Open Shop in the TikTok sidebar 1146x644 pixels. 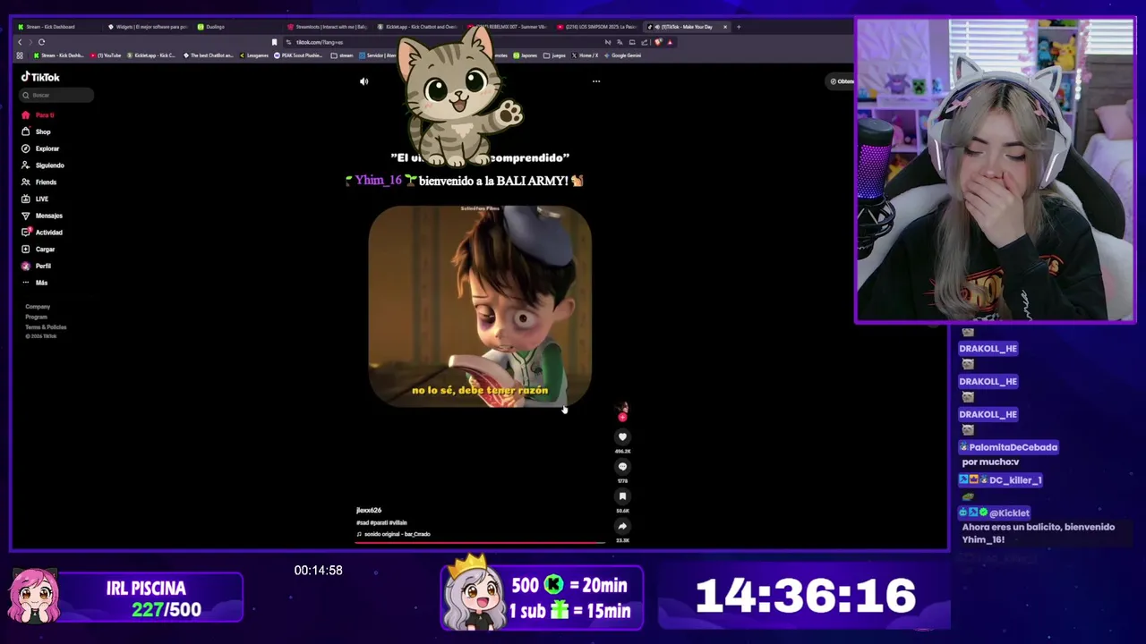pos(37,131)
